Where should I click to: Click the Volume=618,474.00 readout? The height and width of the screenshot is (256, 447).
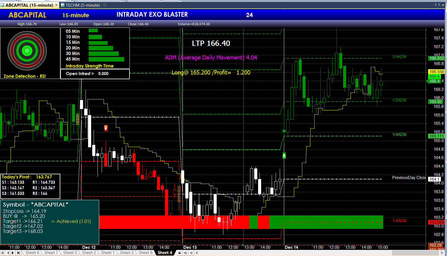pos(194,24)
